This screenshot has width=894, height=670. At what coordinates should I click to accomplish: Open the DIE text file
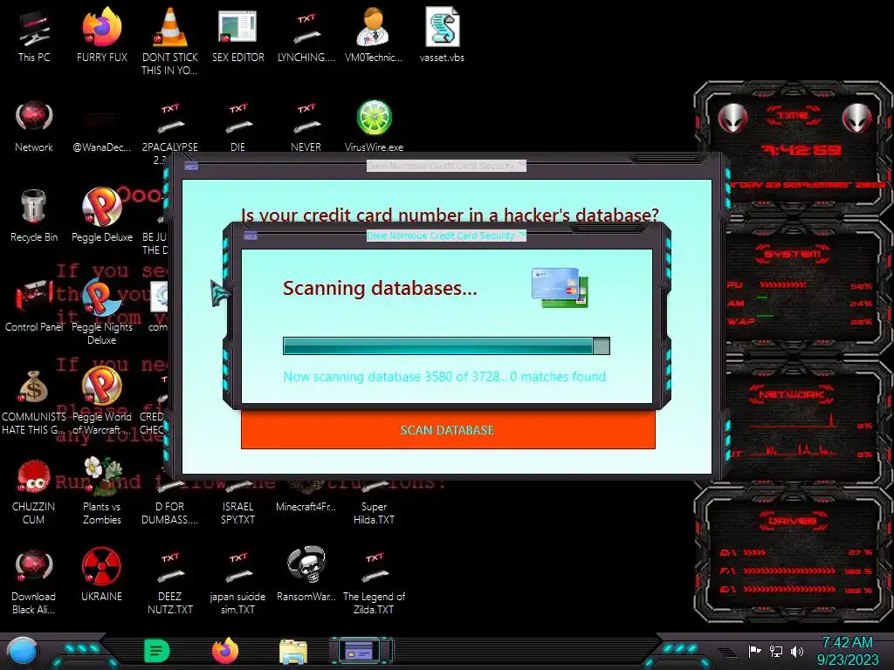click(237, 126)
